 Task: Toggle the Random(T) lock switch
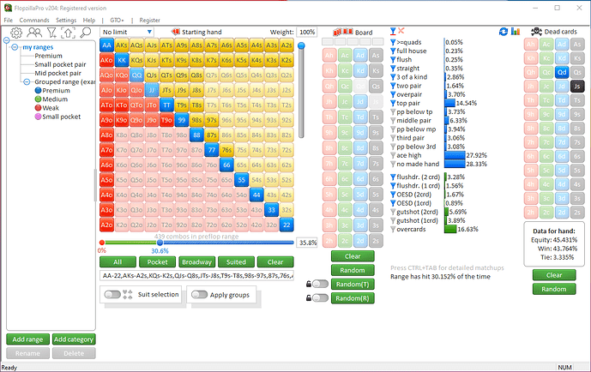(x=321, y=284)
